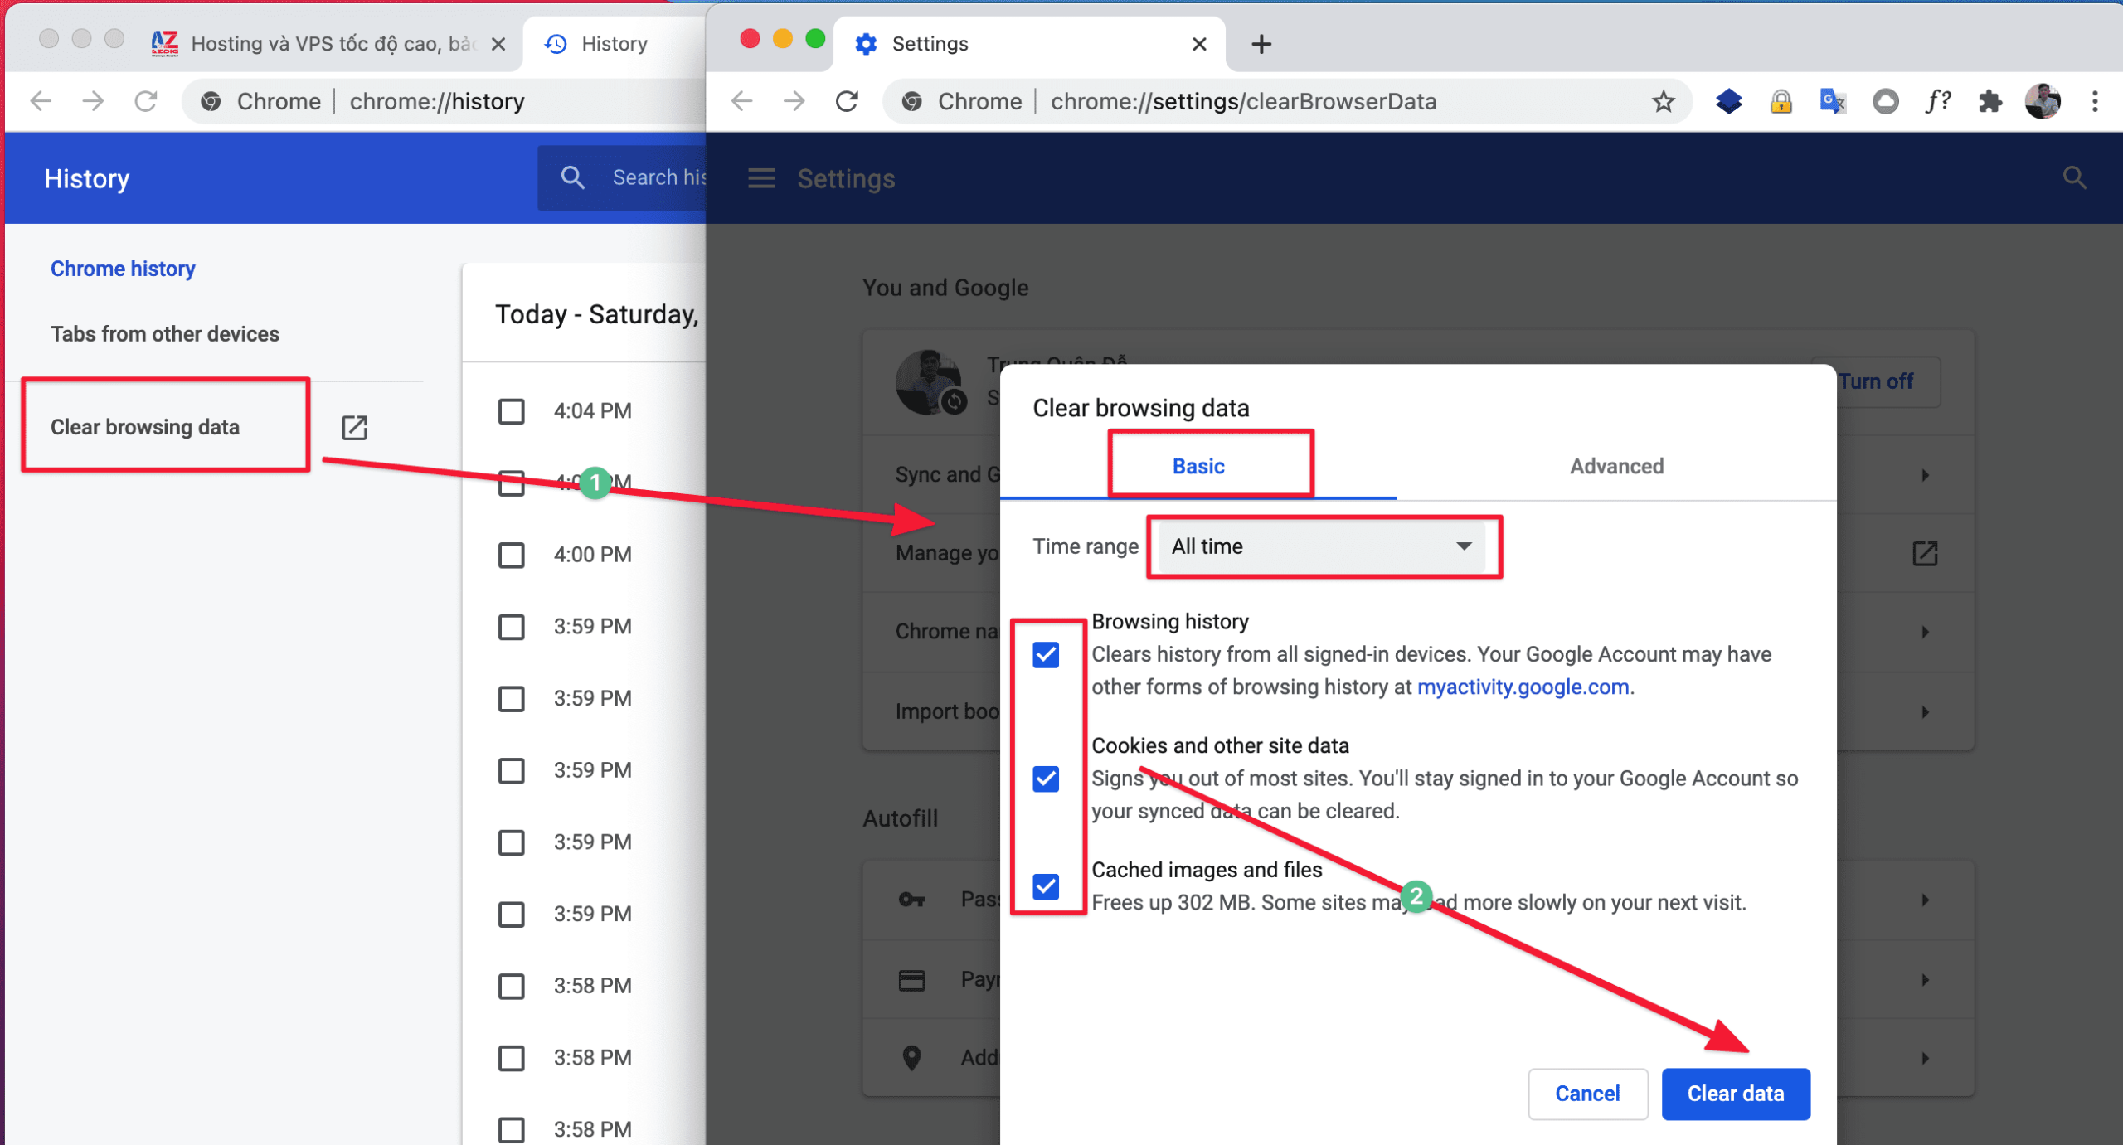Check the 4:00 PM history entry
2123x1145 pixels.
coord(512,555)
